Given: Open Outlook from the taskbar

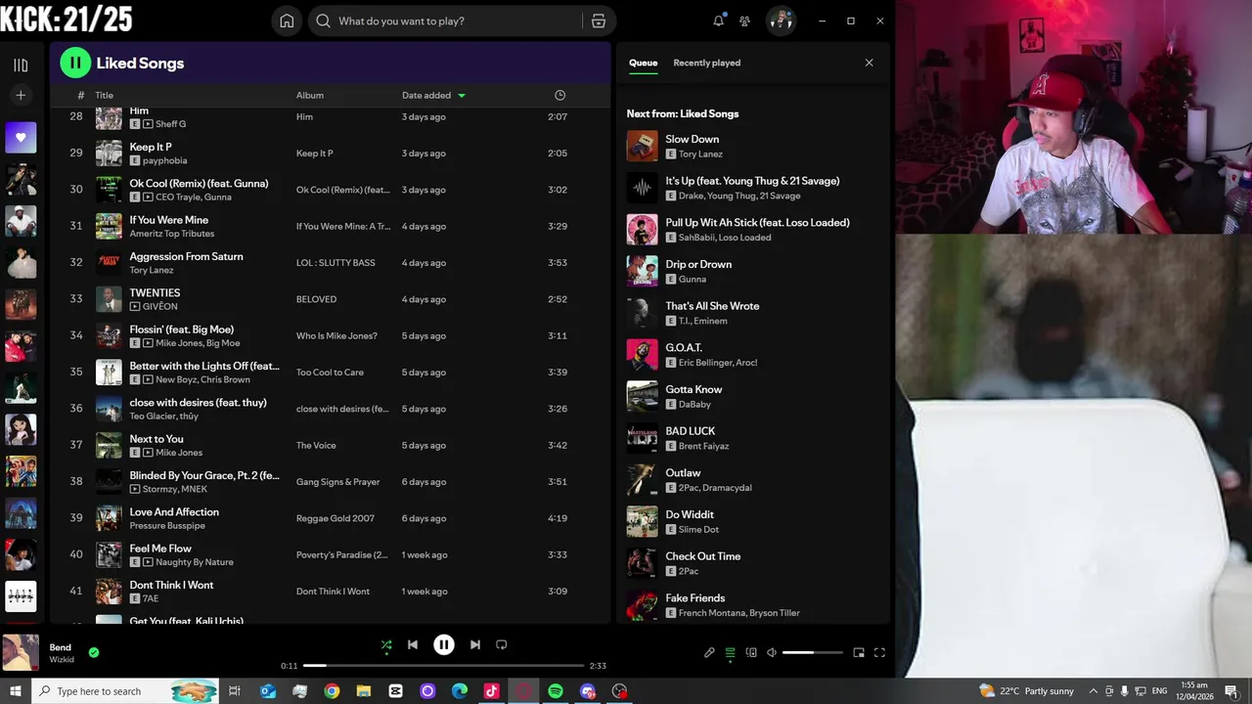Looking at the screenshot, I should pos(268,691).
